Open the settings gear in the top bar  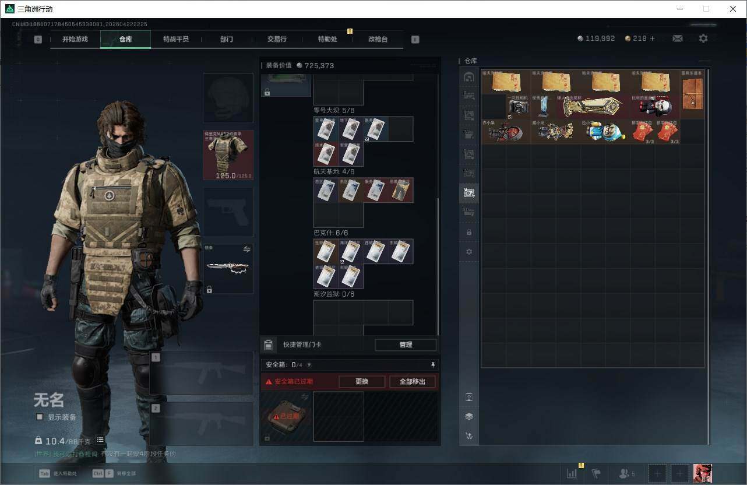(703, 38)
